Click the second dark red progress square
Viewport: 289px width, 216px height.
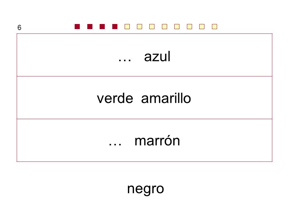click(x=90, y=27)
